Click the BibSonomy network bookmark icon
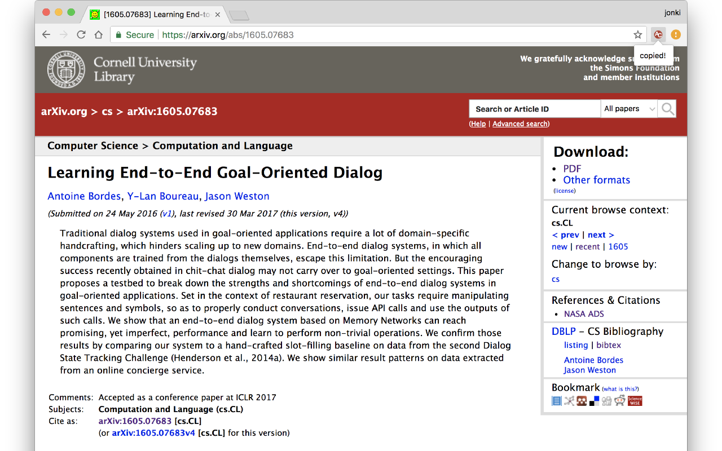 pos(569,401)
